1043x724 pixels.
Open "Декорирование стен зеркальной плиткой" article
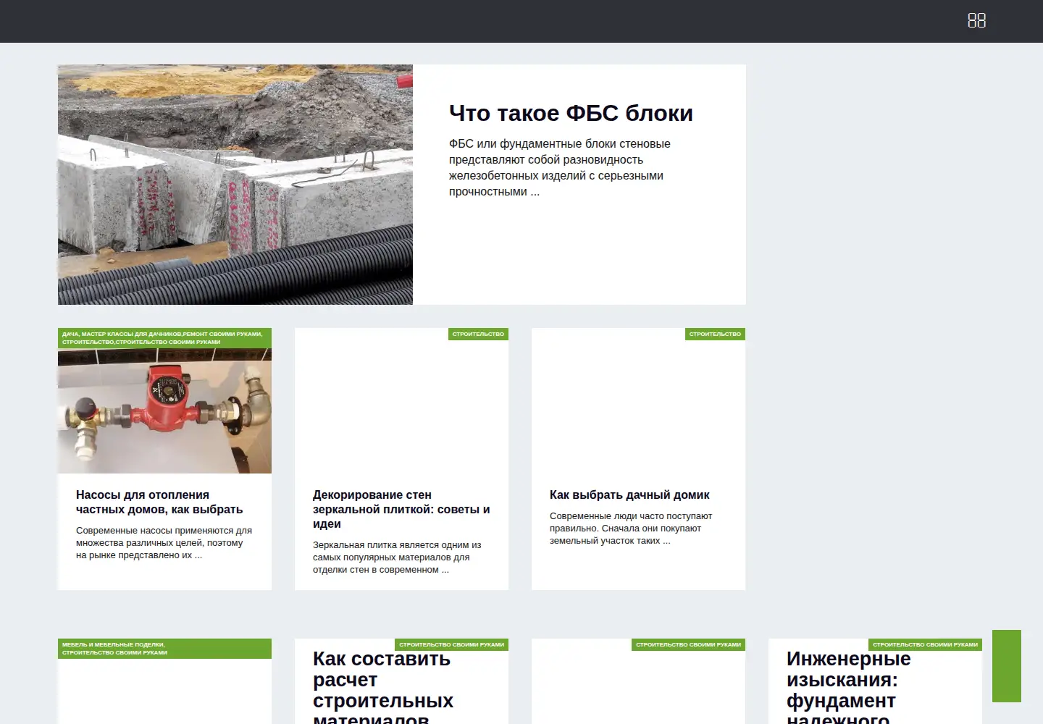click(x=401, y=509)
